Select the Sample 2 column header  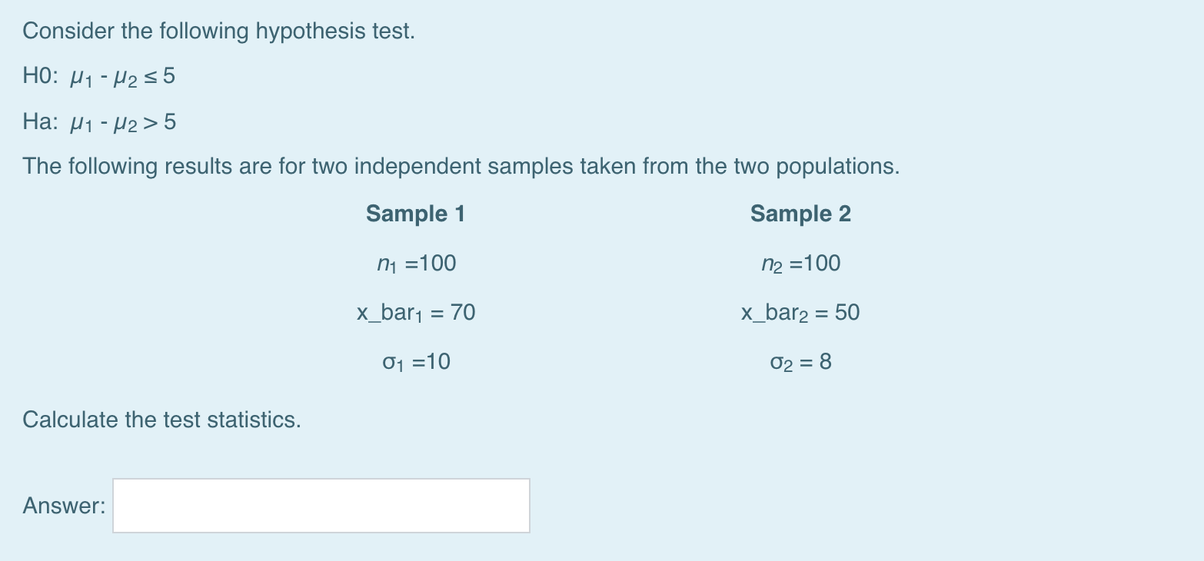[x=800, y=214]
